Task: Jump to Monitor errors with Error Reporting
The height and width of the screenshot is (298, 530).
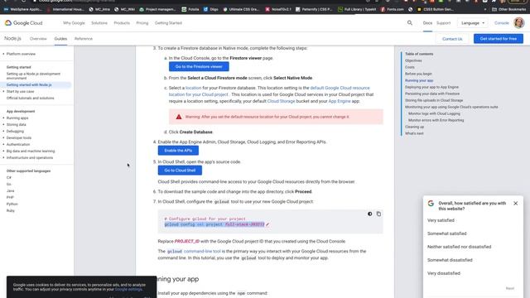Action: click(436, 120)
